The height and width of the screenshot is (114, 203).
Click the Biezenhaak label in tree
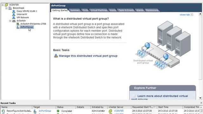click(18, 8)
